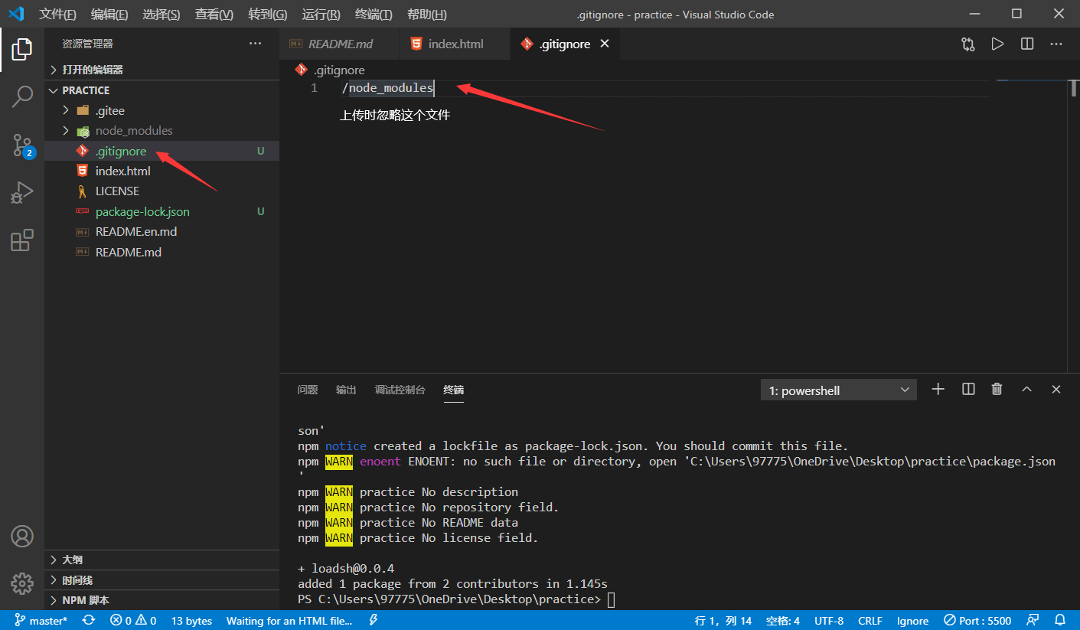Kill terminal with trash icon
The image size is (1080, 630).
(x=997, y=390)
